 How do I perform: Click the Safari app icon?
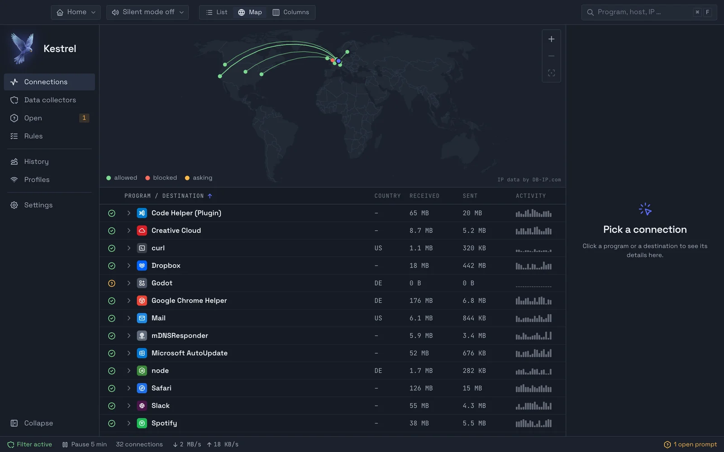pyautogui.click(x=142, y=388)
